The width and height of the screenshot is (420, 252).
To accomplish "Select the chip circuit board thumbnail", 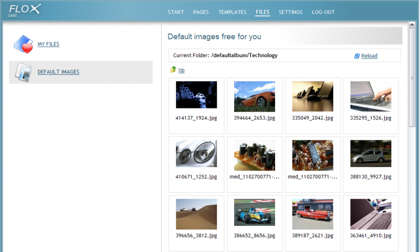I will coord(312,155).
